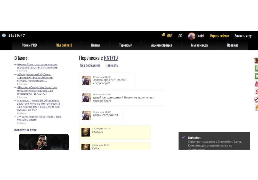This screenshot has width=258, height=180.
Task: Switch to Все сообщения tab
Action: point(90,65)
